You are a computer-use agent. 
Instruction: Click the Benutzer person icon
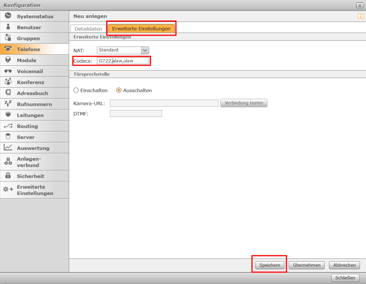click(x=8, y=27)
